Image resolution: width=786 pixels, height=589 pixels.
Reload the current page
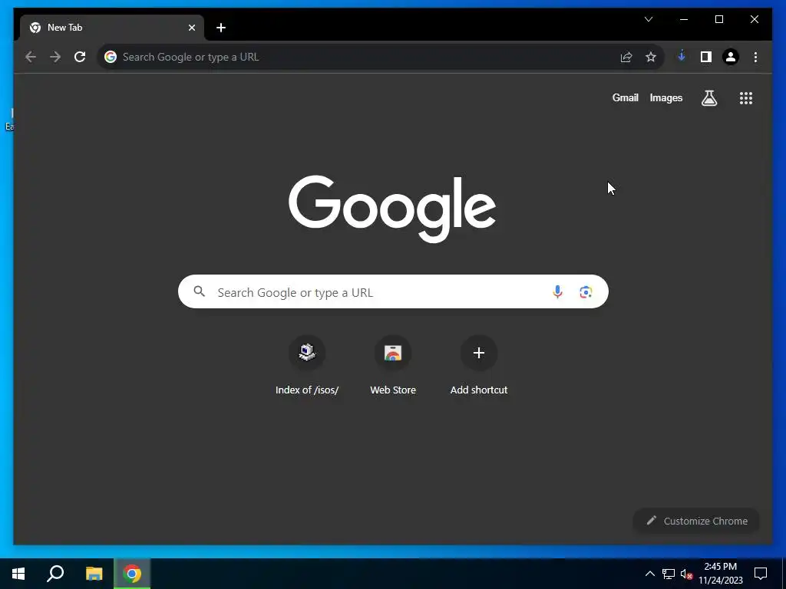coord(80,57)
